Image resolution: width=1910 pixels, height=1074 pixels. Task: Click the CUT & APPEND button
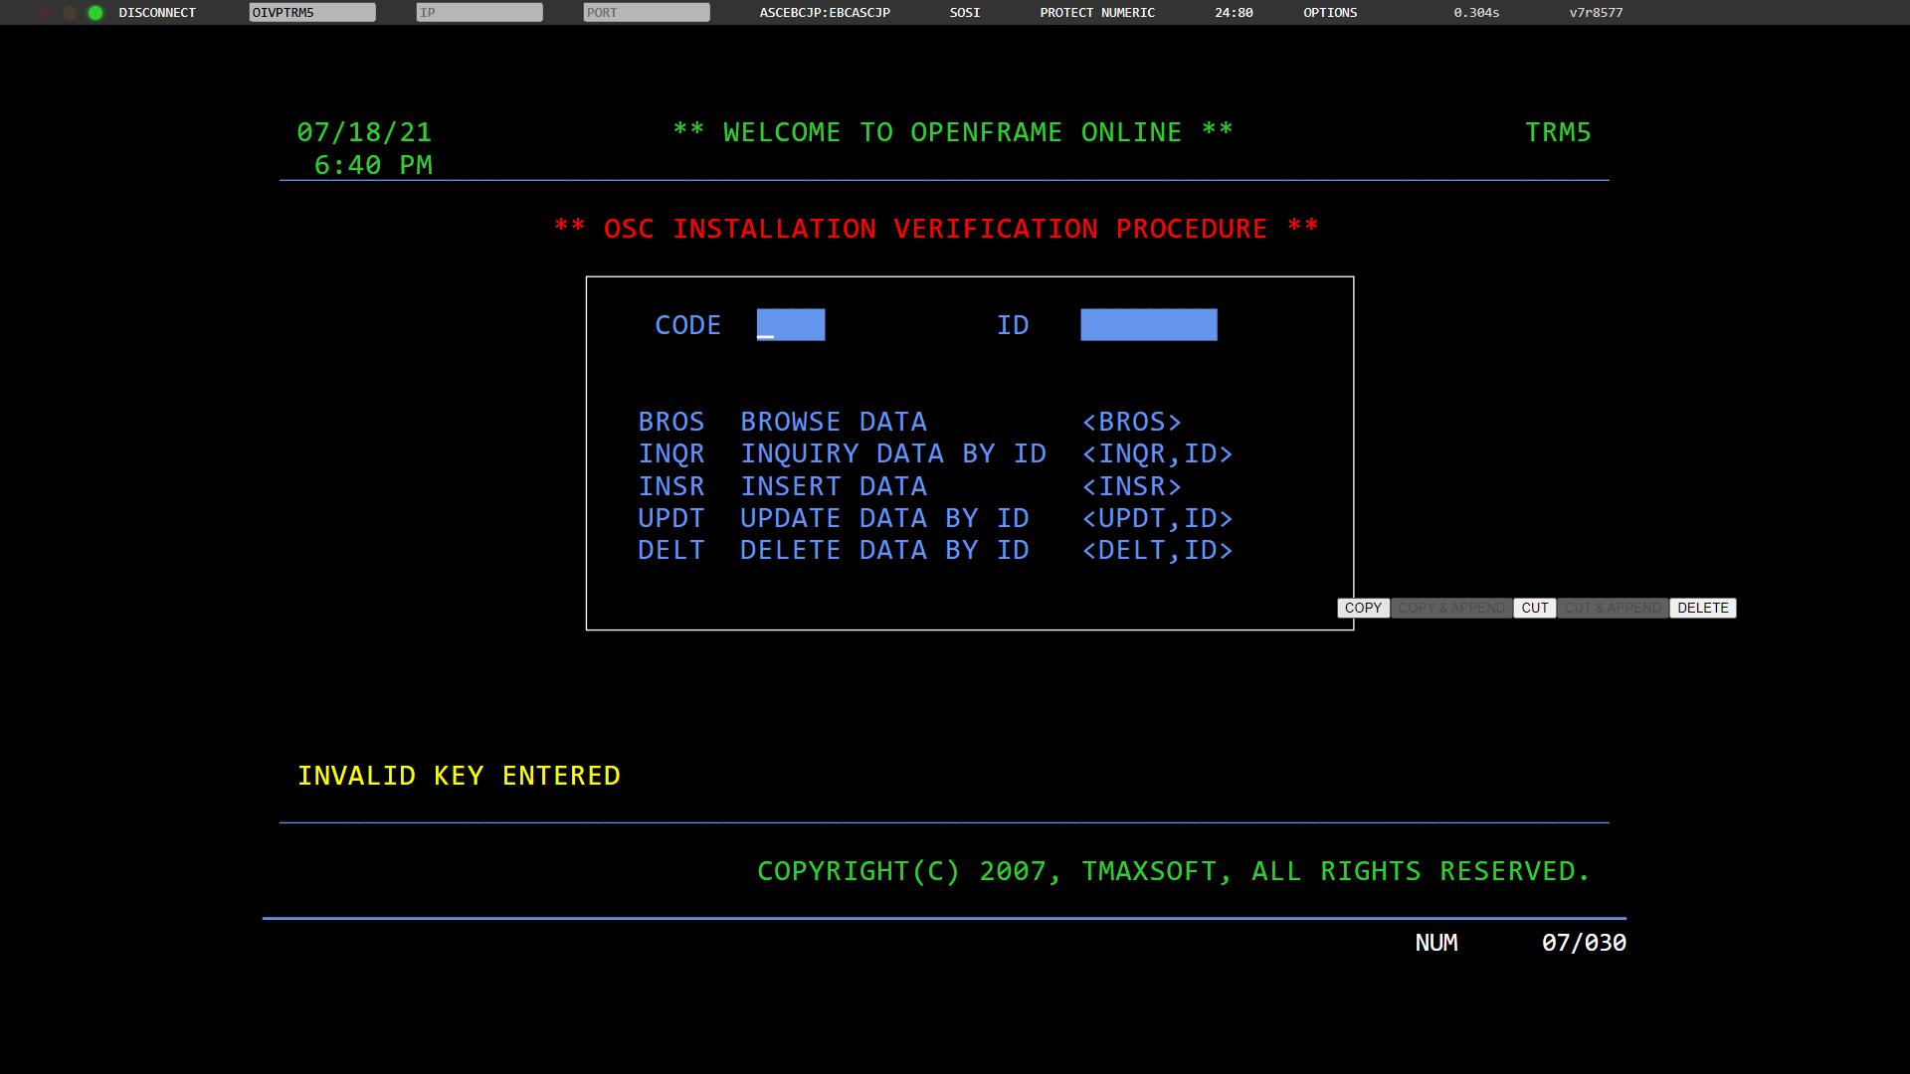coord(1613,608)
